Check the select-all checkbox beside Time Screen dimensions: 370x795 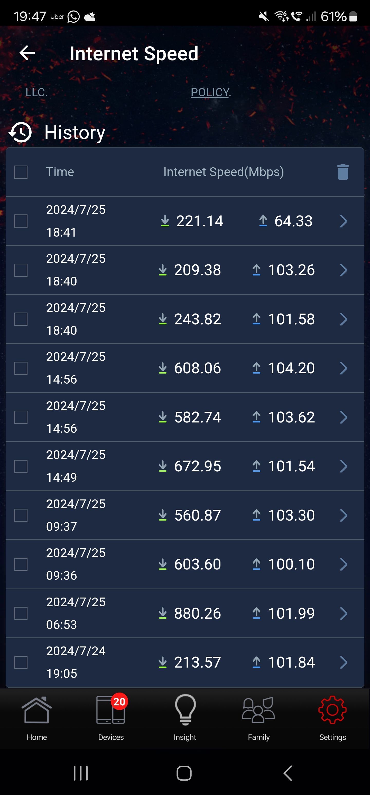tap(21, 172)
